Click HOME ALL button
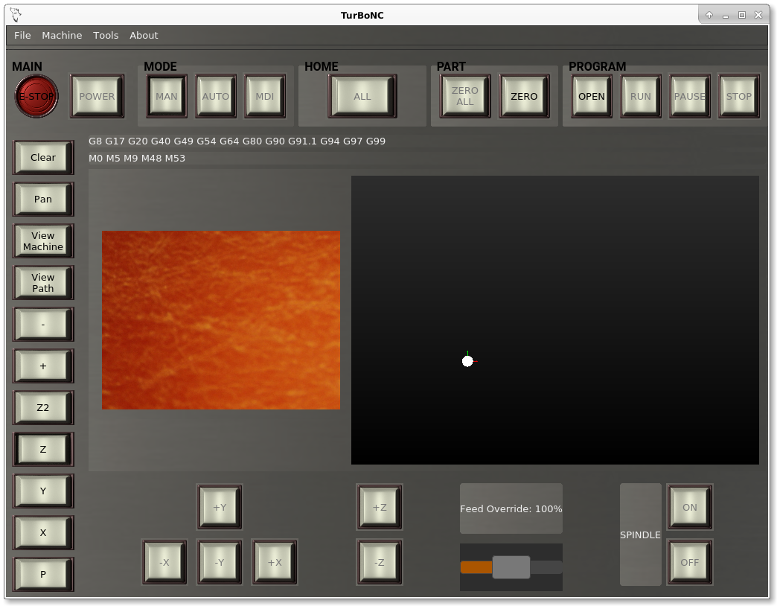This screenshot has width=777, height=606. pyautogui.click(x=362, y=96)
